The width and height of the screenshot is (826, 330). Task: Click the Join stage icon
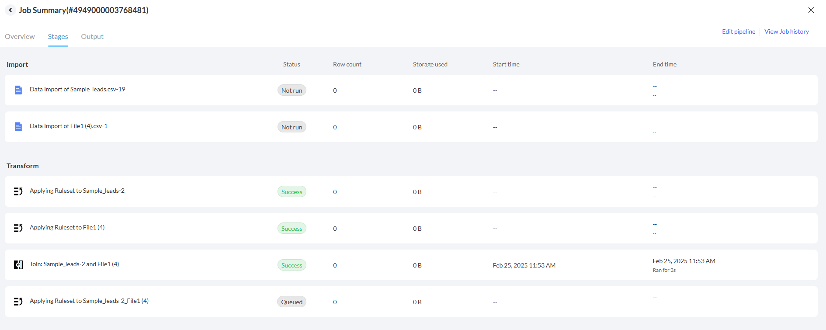(18, 265)
